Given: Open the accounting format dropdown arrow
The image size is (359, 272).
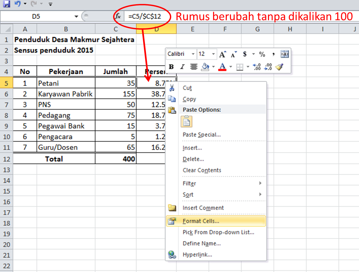Looking at the screenshot, I should [x=253, y=54].
